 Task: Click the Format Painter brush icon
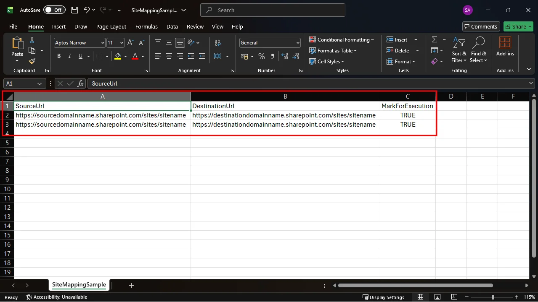pyautogui.click(x=32, y=61)
